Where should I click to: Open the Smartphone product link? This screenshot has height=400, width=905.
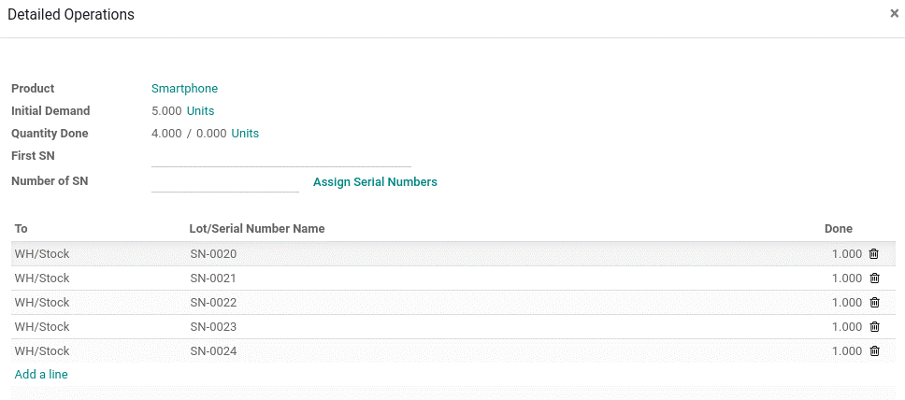click(x=185, y=88)
